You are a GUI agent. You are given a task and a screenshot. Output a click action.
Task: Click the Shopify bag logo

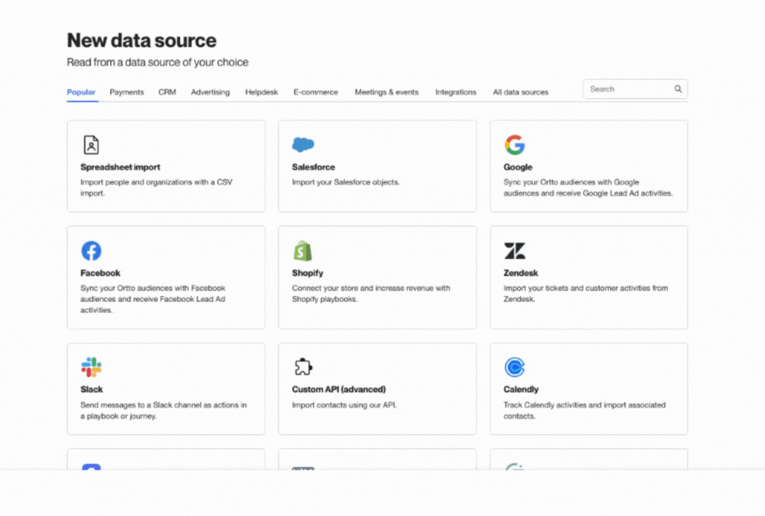303,251
